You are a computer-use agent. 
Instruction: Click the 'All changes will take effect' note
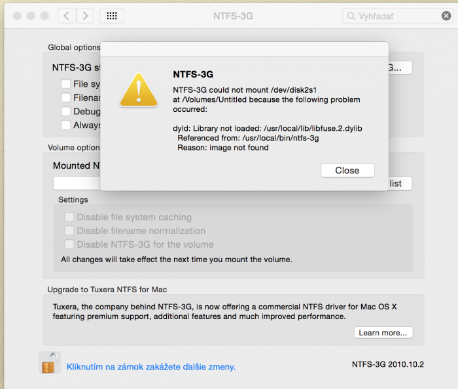click(x=177, y=260)
